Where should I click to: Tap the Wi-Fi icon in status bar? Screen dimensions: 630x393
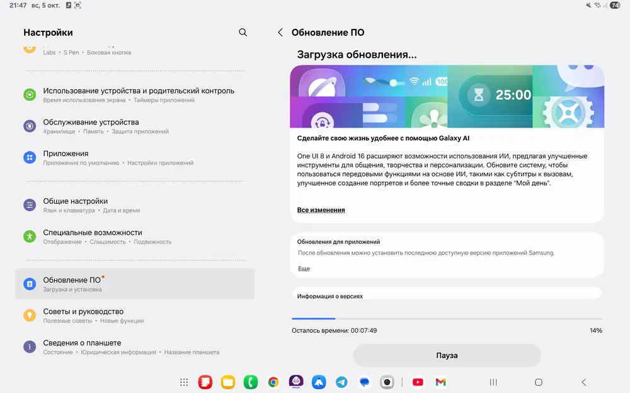[x=597, y=5]
